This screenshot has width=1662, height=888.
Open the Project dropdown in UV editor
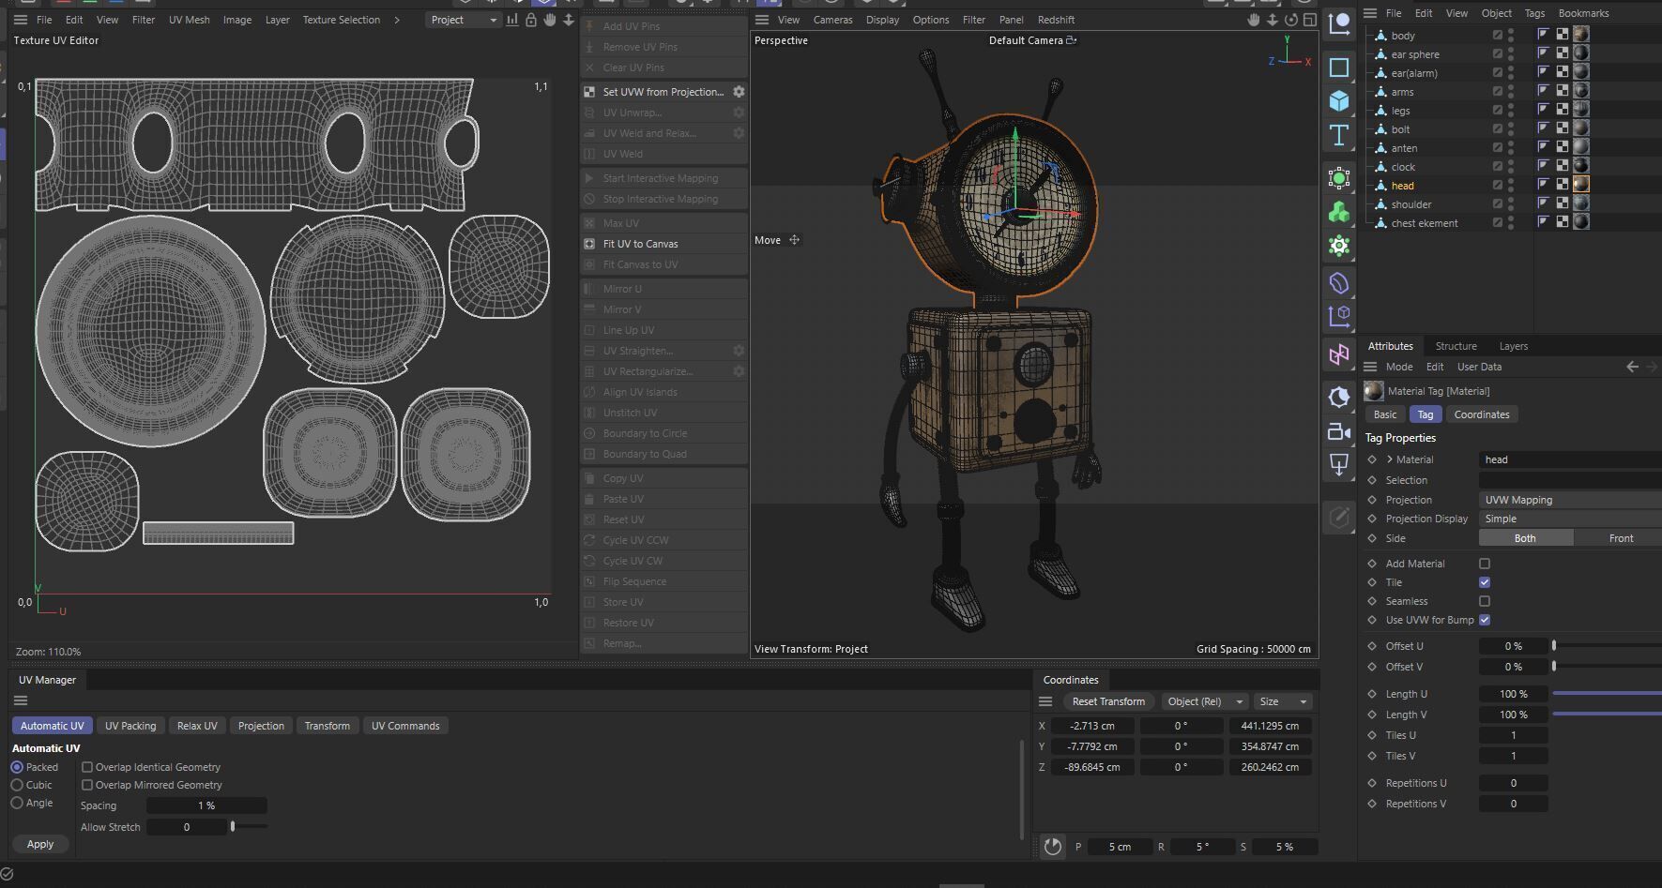464,20
